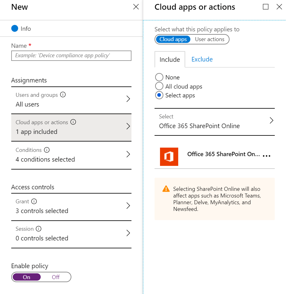Select the Include tab

coord(169,59)
